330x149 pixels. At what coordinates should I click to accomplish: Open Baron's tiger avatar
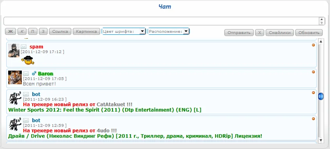[x=15, y=77]
